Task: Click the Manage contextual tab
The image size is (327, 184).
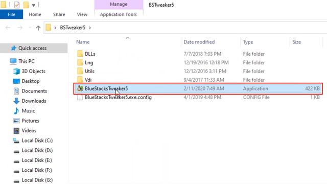Action: (x=119, y=5)
